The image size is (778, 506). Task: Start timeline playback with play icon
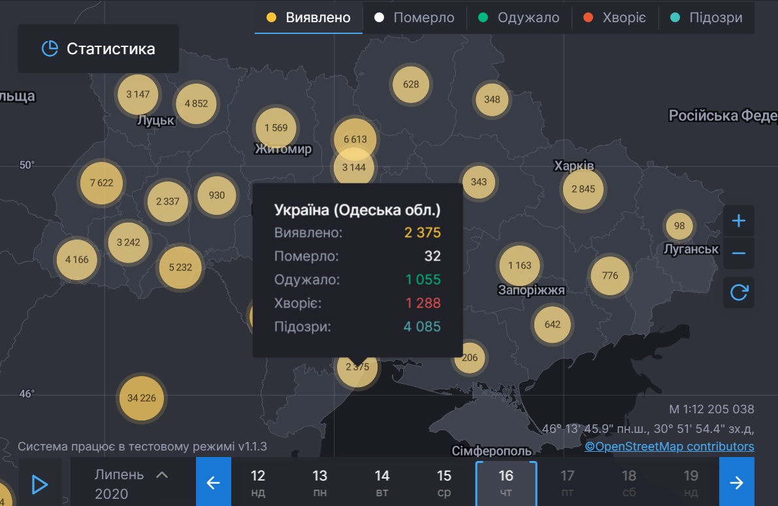[40, 484]
